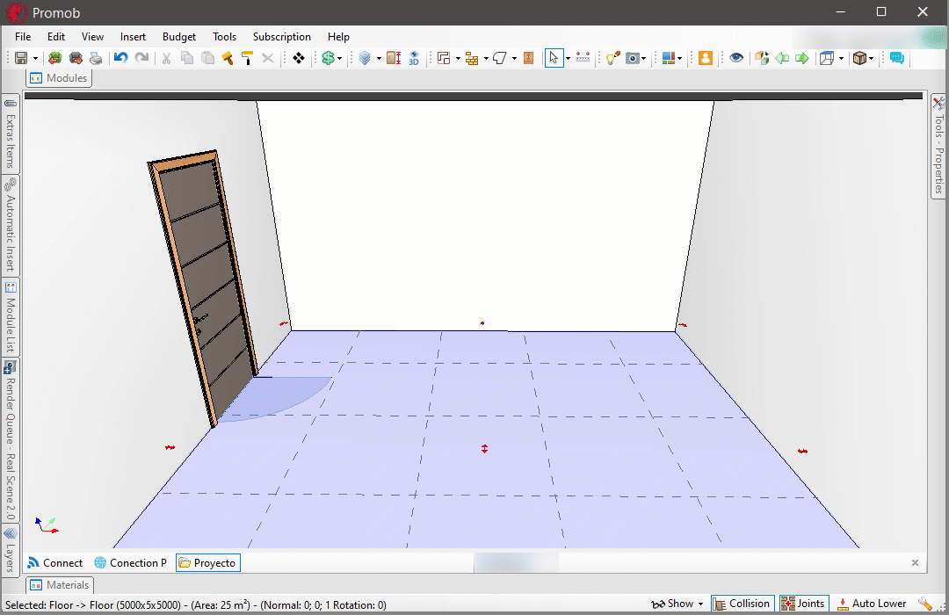Click the wireframe cube view icon
This screenshot has height=615, width=949.
827,58
